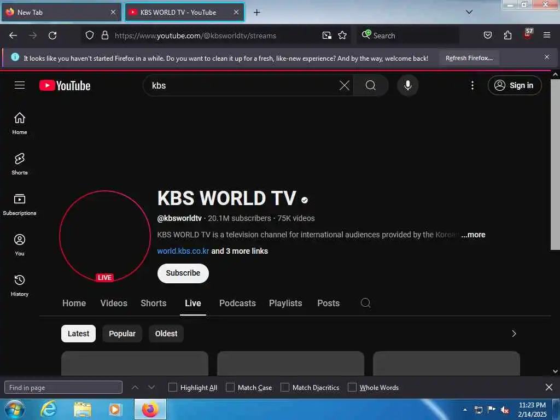Open Subscriptions in the sidebar
The height and width of the screenshot is (420, 560).
[20, 205]
